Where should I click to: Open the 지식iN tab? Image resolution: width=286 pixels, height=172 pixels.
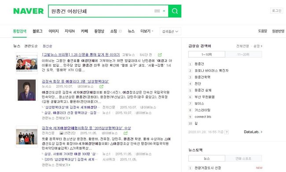[70, 31]
